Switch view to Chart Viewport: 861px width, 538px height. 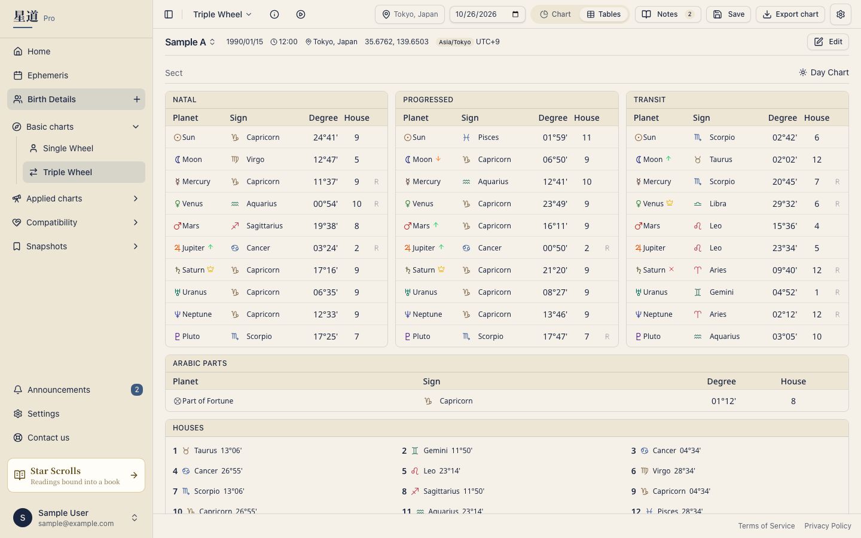pyautogui.click(x=555, y=14)
